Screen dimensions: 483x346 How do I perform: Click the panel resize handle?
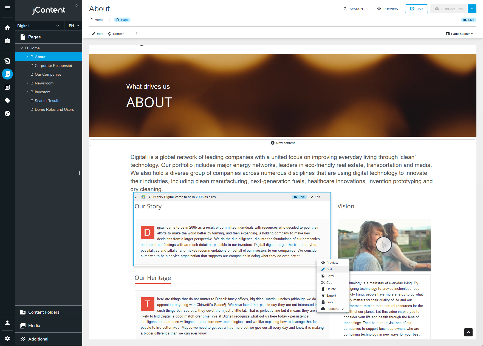point(80,173)
